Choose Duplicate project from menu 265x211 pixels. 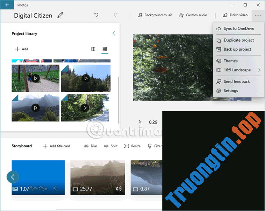[x=238, y=40]
